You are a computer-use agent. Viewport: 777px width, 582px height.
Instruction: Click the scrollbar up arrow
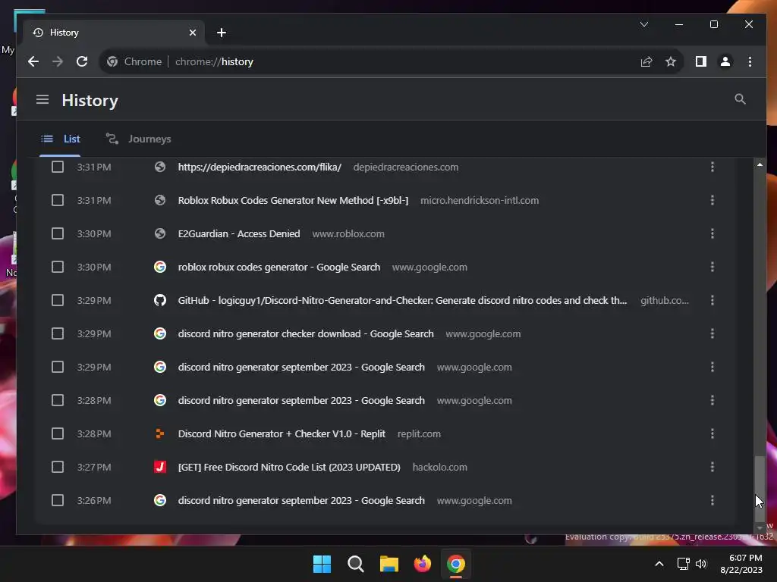(760, 164)
